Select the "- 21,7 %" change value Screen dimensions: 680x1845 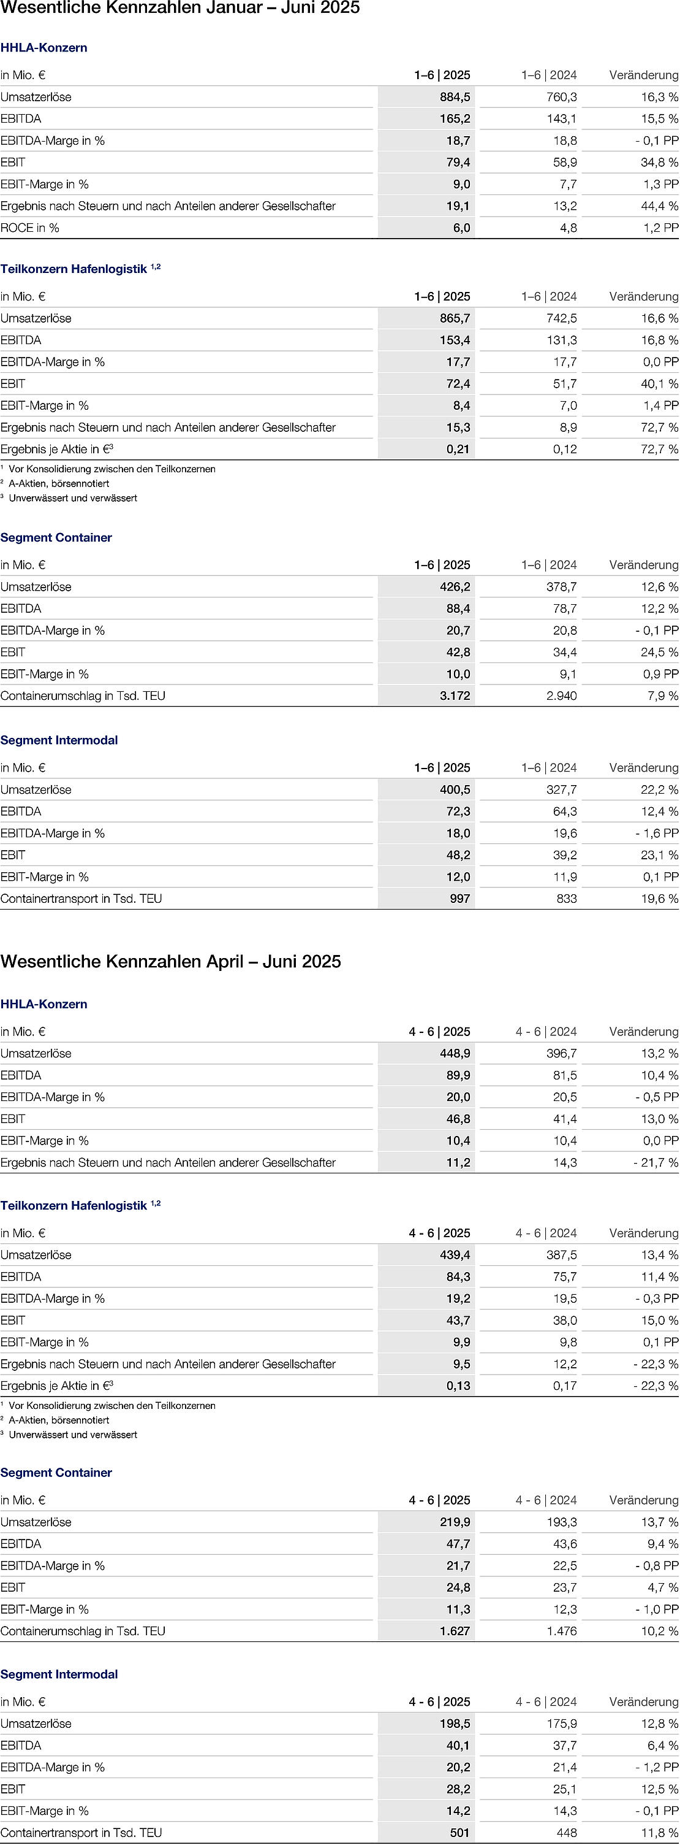[x=655, y=1162]
